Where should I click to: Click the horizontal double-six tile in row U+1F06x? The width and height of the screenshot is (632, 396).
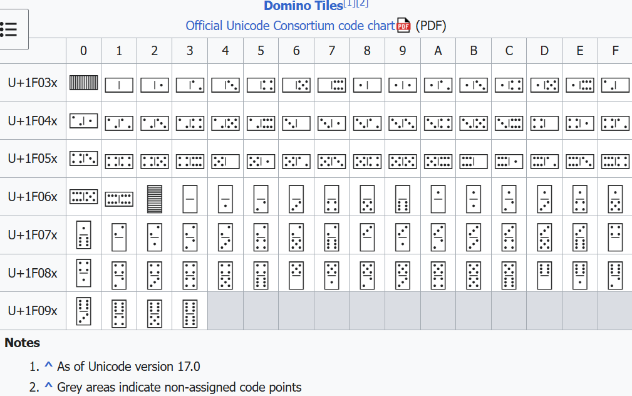119,199
